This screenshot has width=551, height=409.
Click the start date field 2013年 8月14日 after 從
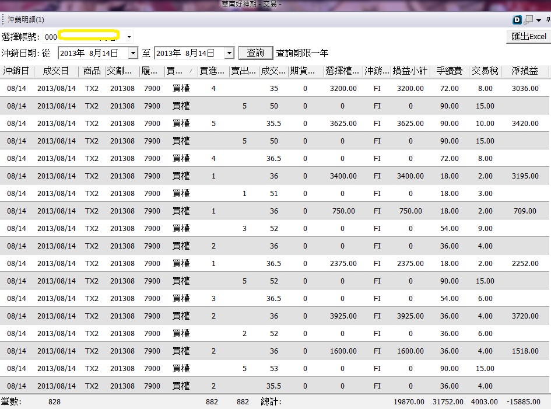pos(93,53)
